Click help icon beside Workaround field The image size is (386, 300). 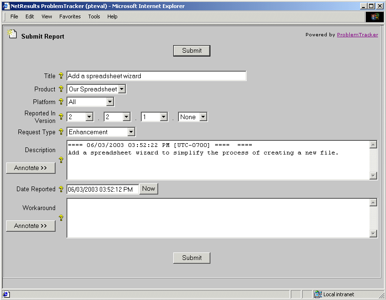tap(61, 218)
